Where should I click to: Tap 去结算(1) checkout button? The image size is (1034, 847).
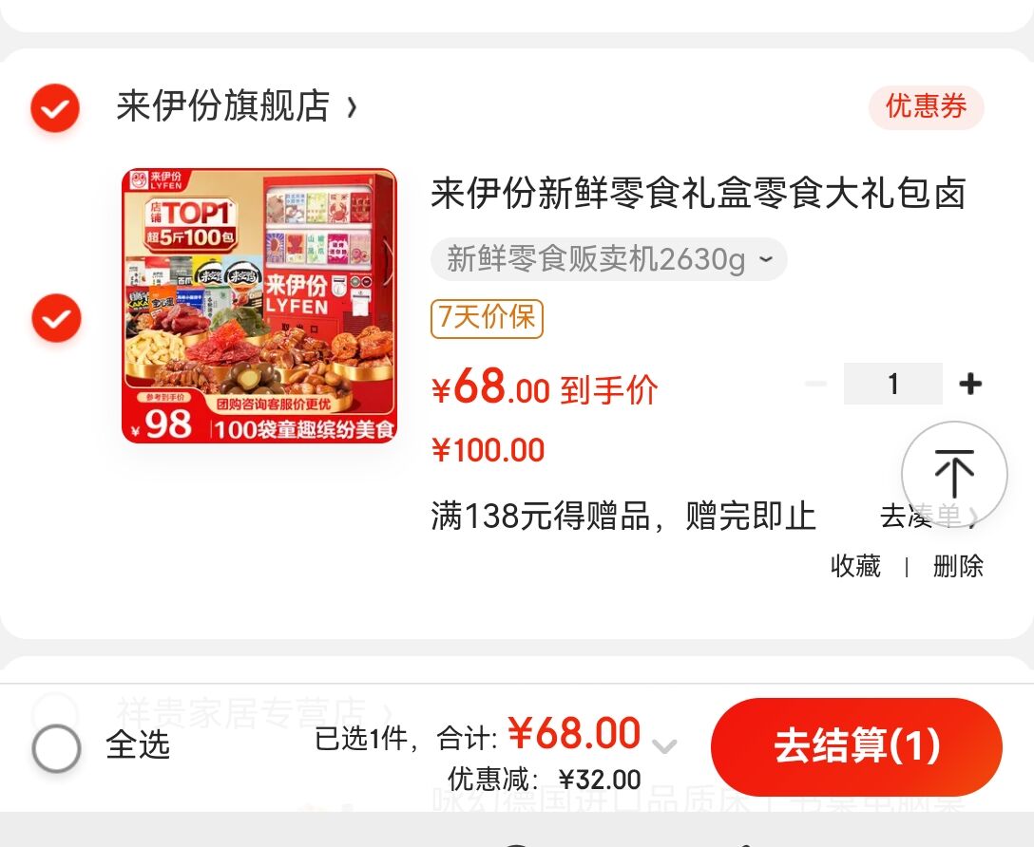point(856,747)
